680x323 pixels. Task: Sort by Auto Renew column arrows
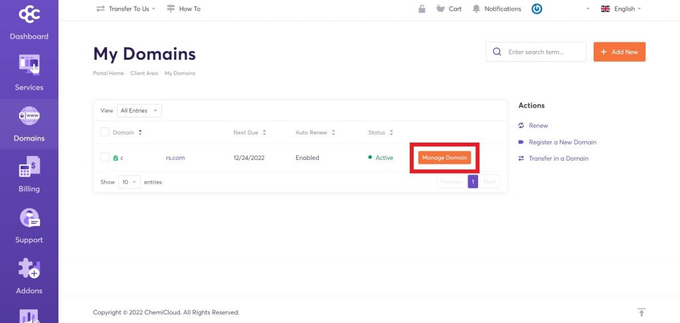tap(333, 133)
